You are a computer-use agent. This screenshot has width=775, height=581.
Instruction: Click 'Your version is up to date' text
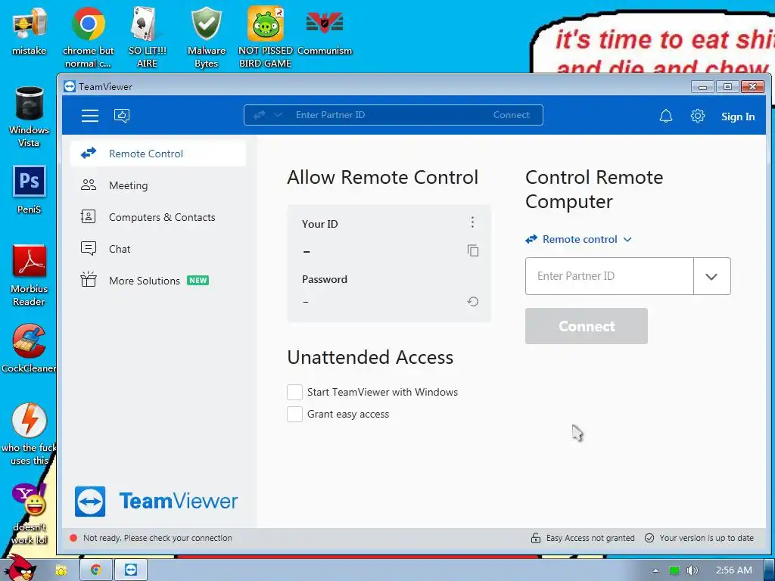706,538
